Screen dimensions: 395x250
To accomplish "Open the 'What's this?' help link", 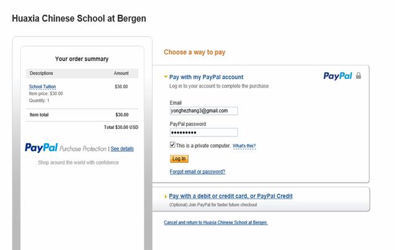I will (x=244, y=146).
